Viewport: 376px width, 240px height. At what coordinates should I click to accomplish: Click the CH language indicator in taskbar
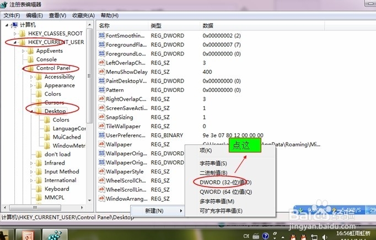pyautogui.click(x=246, y=236)
